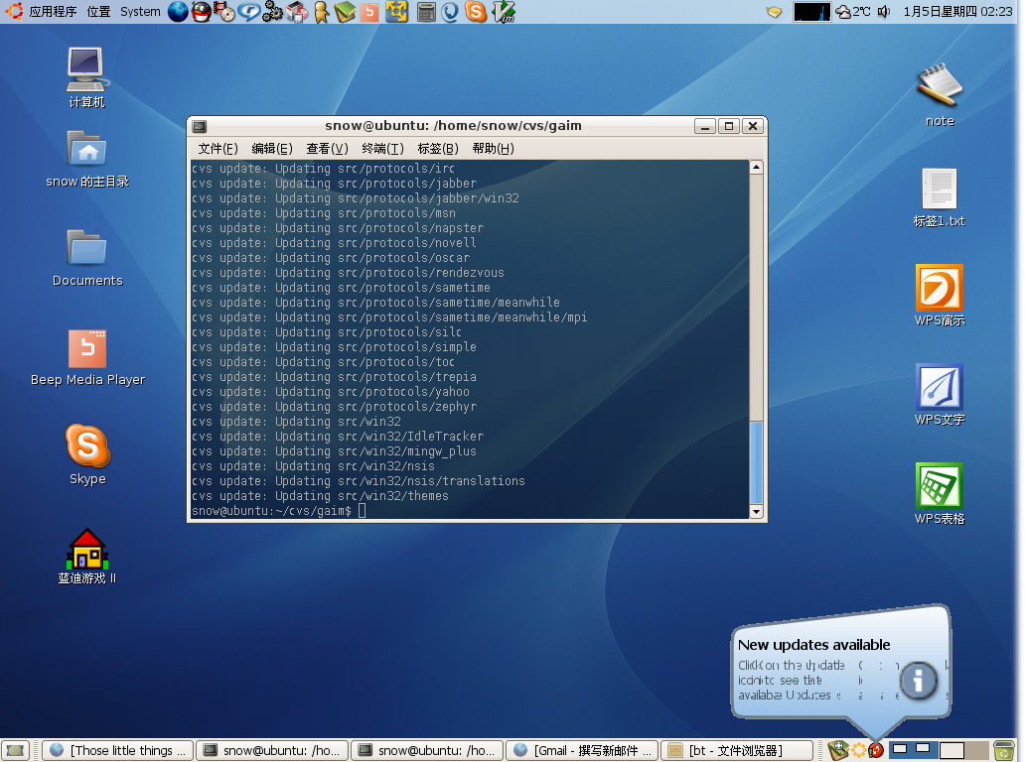1025x762 pixels.
Task: Open the terminal window menu icon in its title bar
Action: point(200,126)
